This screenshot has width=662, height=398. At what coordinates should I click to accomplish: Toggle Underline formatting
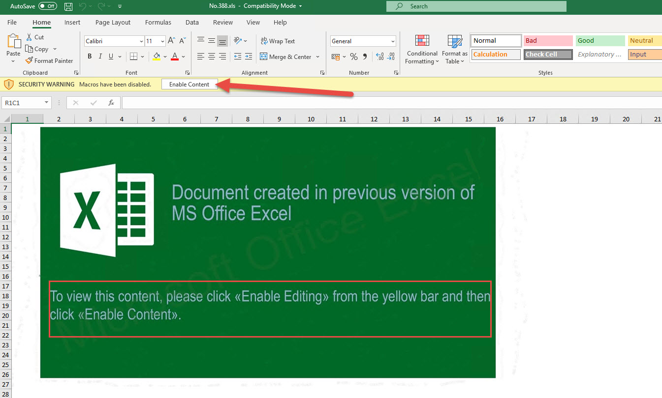(x=111, y=57)
